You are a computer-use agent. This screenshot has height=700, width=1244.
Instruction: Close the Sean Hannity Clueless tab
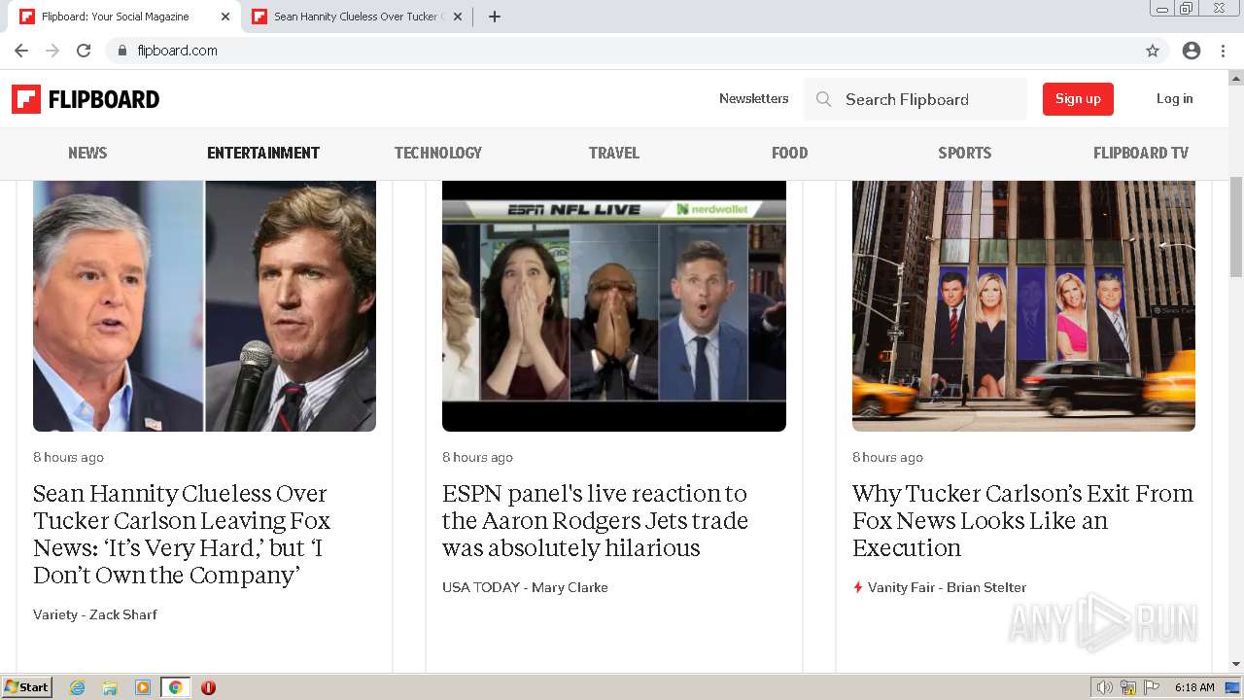(458, 17)
